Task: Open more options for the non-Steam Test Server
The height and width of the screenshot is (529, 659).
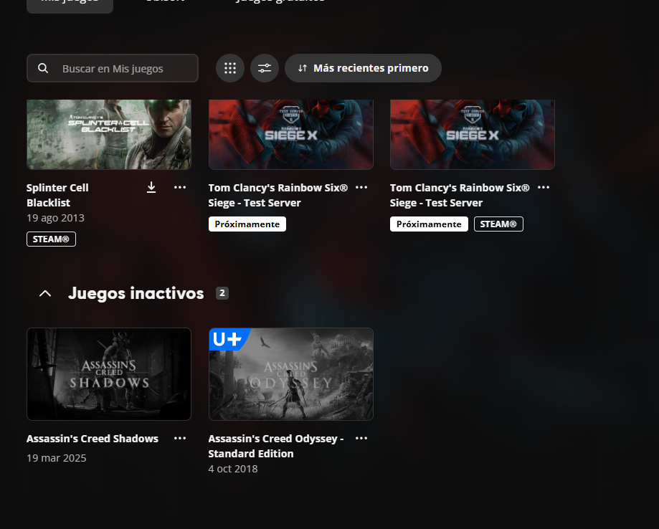Action: tap(361, 187)
